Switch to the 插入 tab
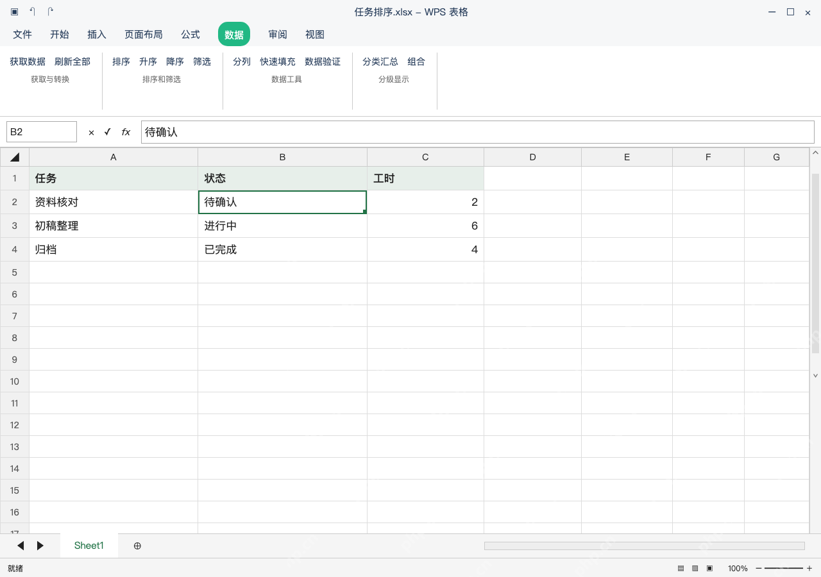Screen dimensions: 821x577 tap(97, 35)
